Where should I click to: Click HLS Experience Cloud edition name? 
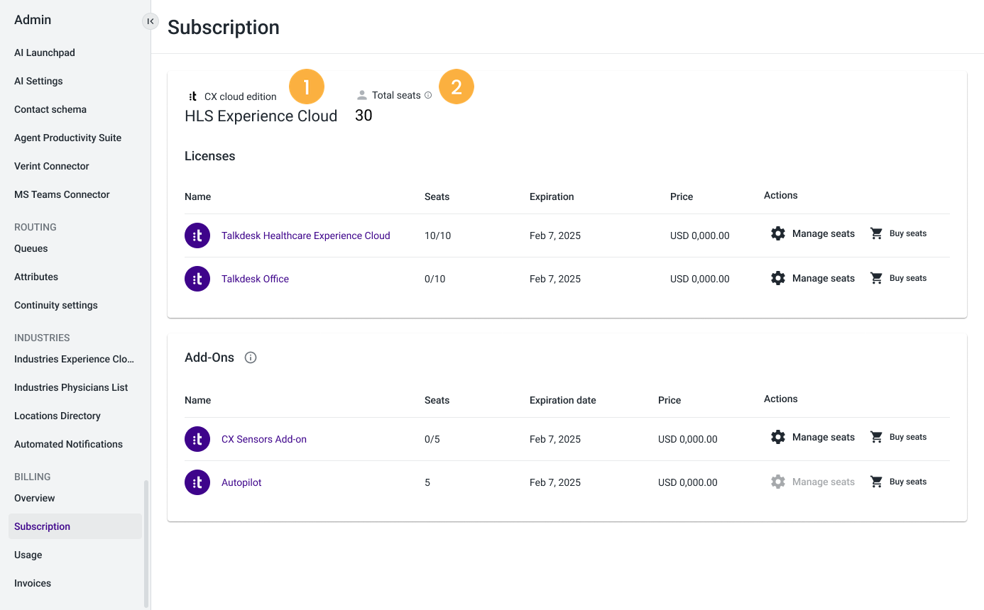(x=261, y=116)
